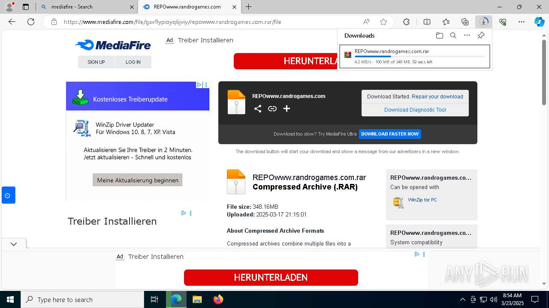Viewport: 549px width, 308px height.
Task: Open the bottom ad AdChoices icon
Action: (x=417, y=254)
